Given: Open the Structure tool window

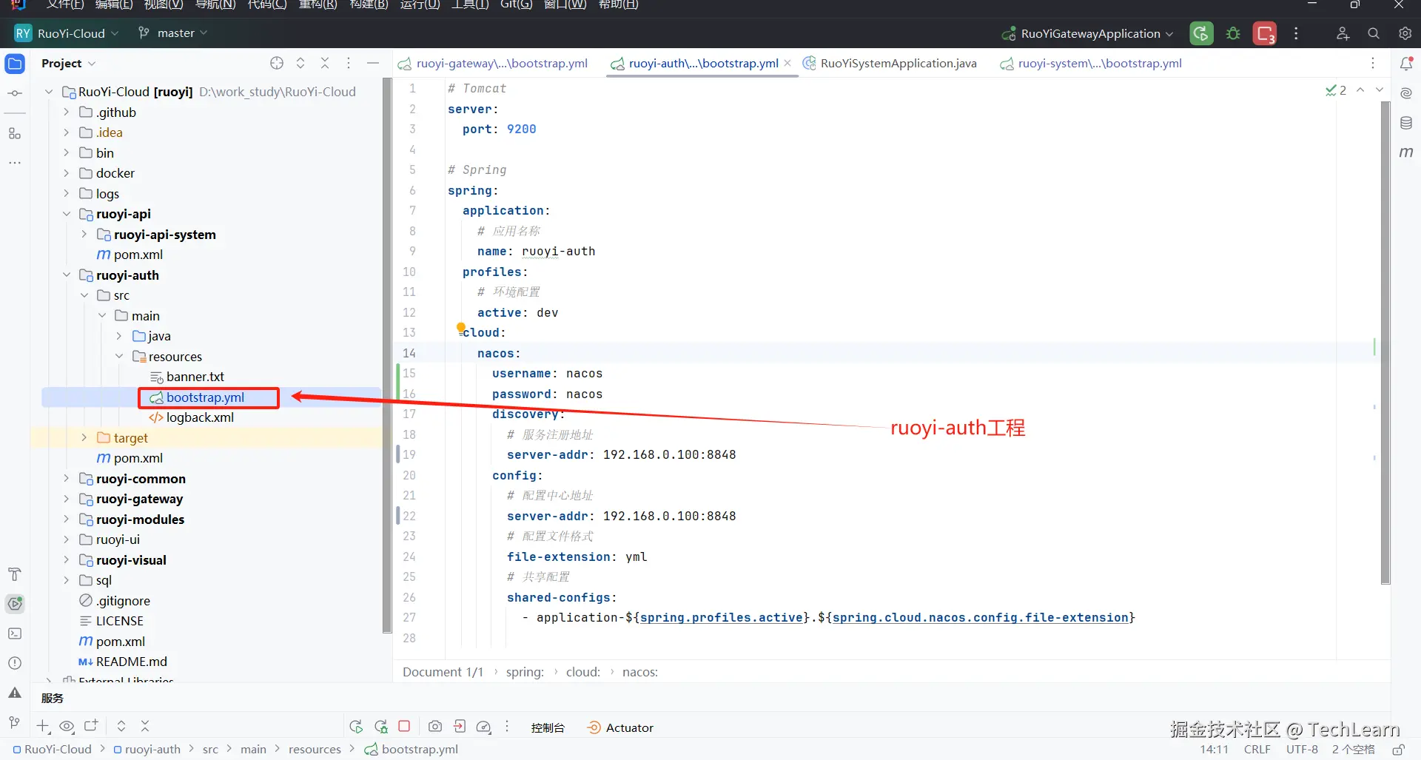Looking at the screenshot, I should 15,133.
